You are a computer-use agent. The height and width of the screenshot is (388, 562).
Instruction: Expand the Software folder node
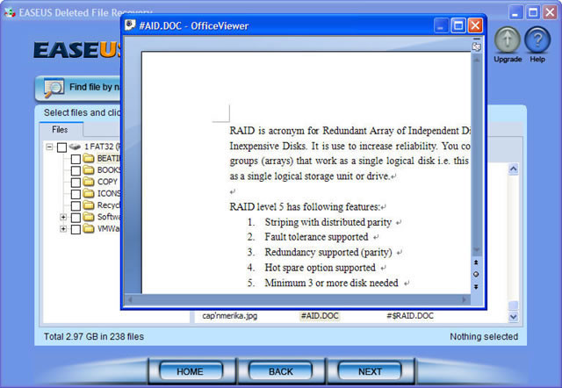click(x=63, y=217)
